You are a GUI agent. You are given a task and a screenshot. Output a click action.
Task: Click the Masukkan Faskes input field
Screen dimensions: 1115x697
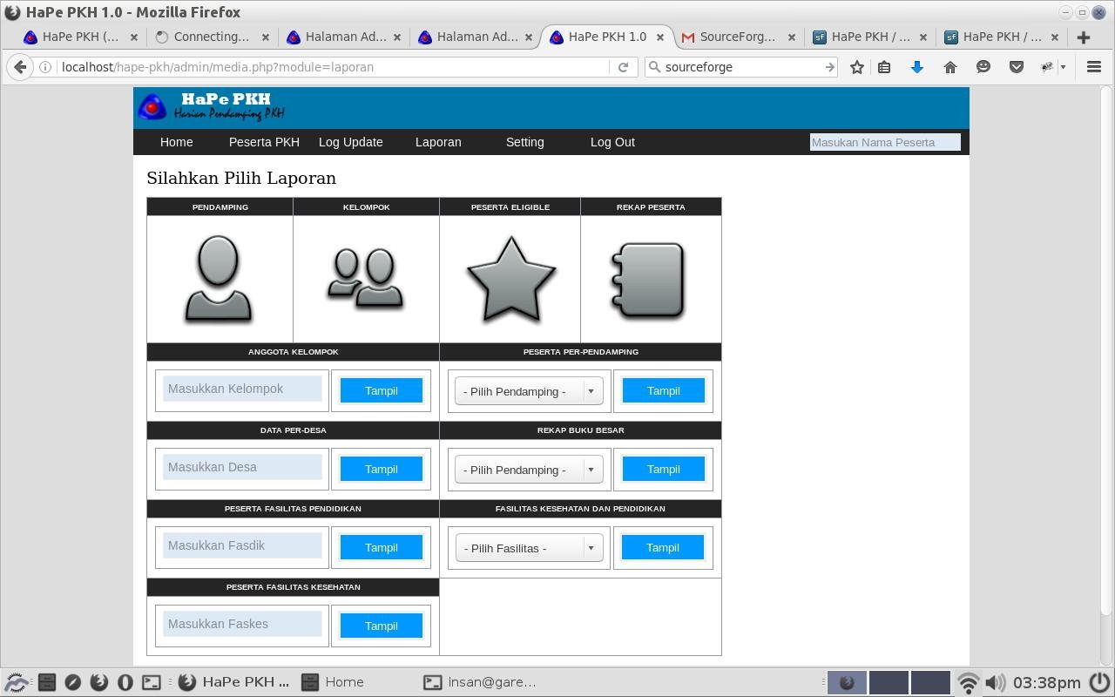241,624
